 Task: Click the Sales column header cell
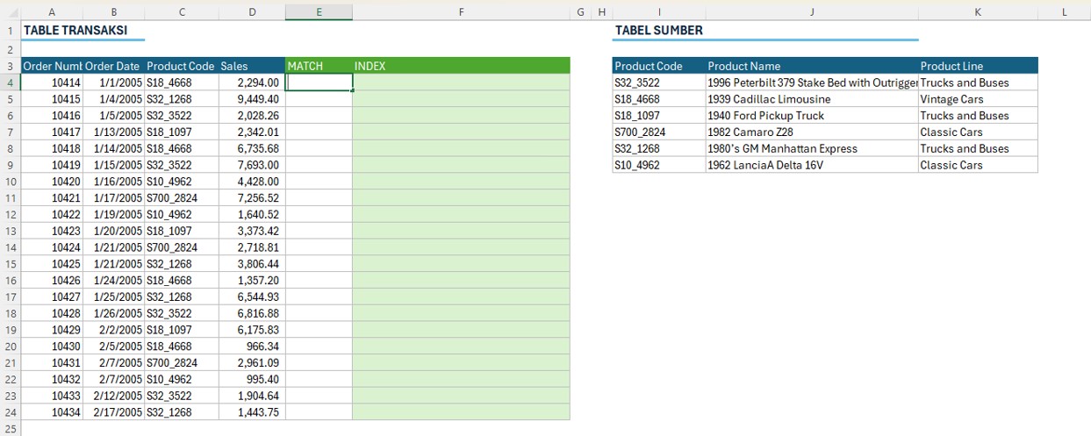252,66
